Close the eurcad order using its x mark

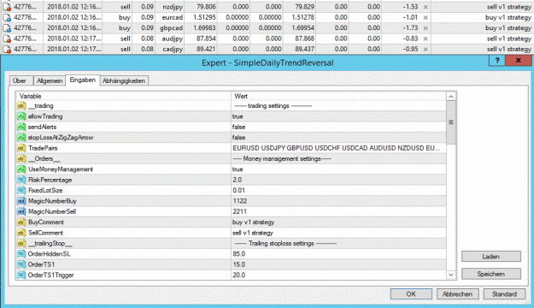click(x=425, y=17)
